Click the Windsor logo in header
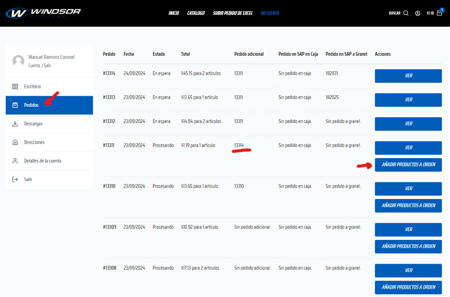This screenshot has height=297, width=450. 43,13
